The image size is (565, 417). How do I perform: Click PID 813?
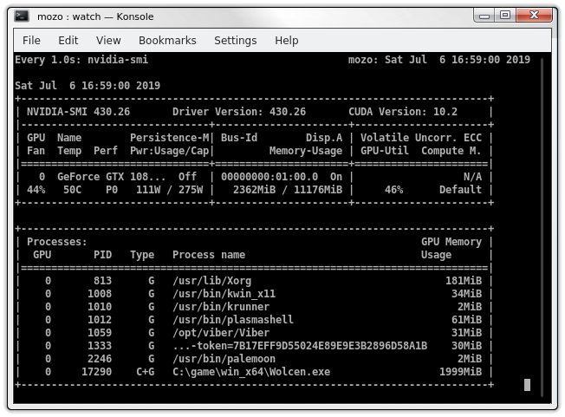(x=103, y=281)
